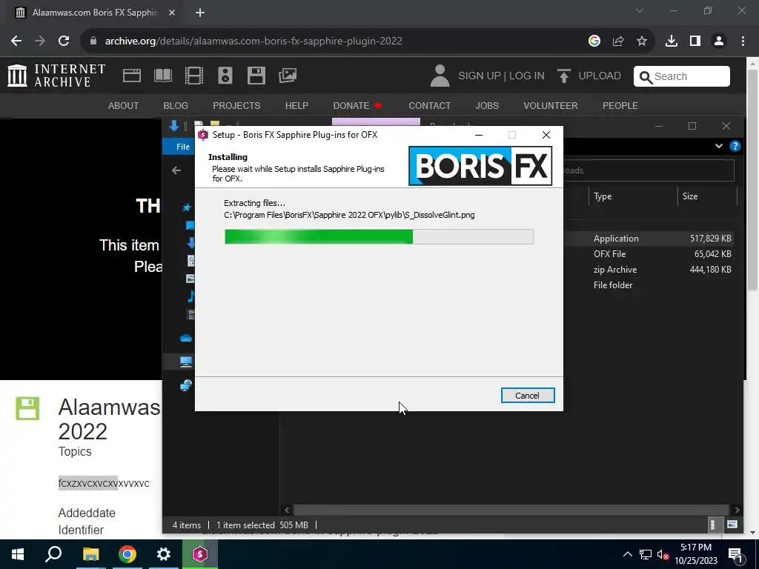
Task: Click the LOG IN link
Action: [x=527, y=76]
